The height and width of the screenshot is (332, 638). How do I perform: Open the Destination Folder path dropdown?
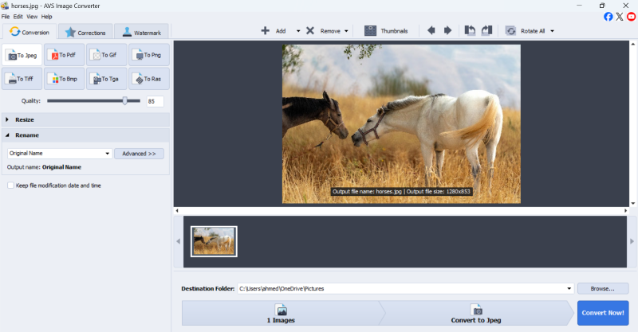click(569, 288)
